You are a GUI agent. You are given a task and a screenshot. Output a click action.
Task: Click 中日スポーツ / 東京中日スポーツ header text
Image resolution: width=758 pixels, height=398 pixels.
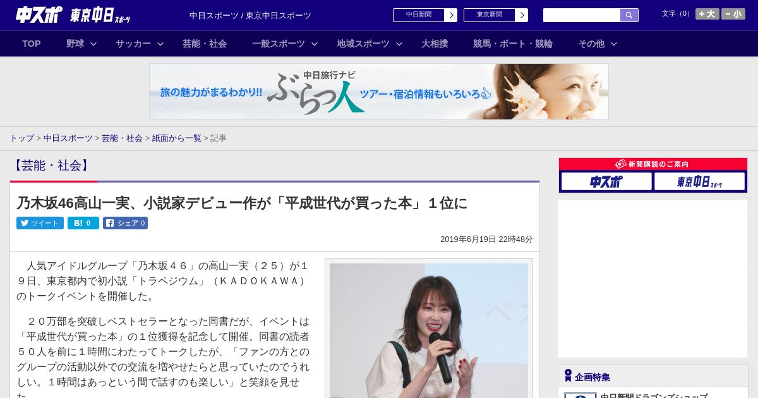click(x=250, y=15)
